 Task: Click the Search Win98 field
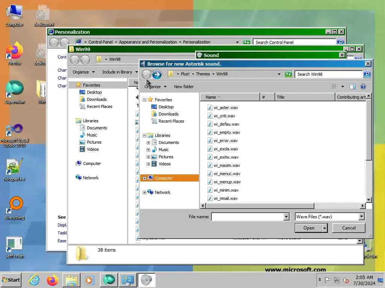click(329, 74)
